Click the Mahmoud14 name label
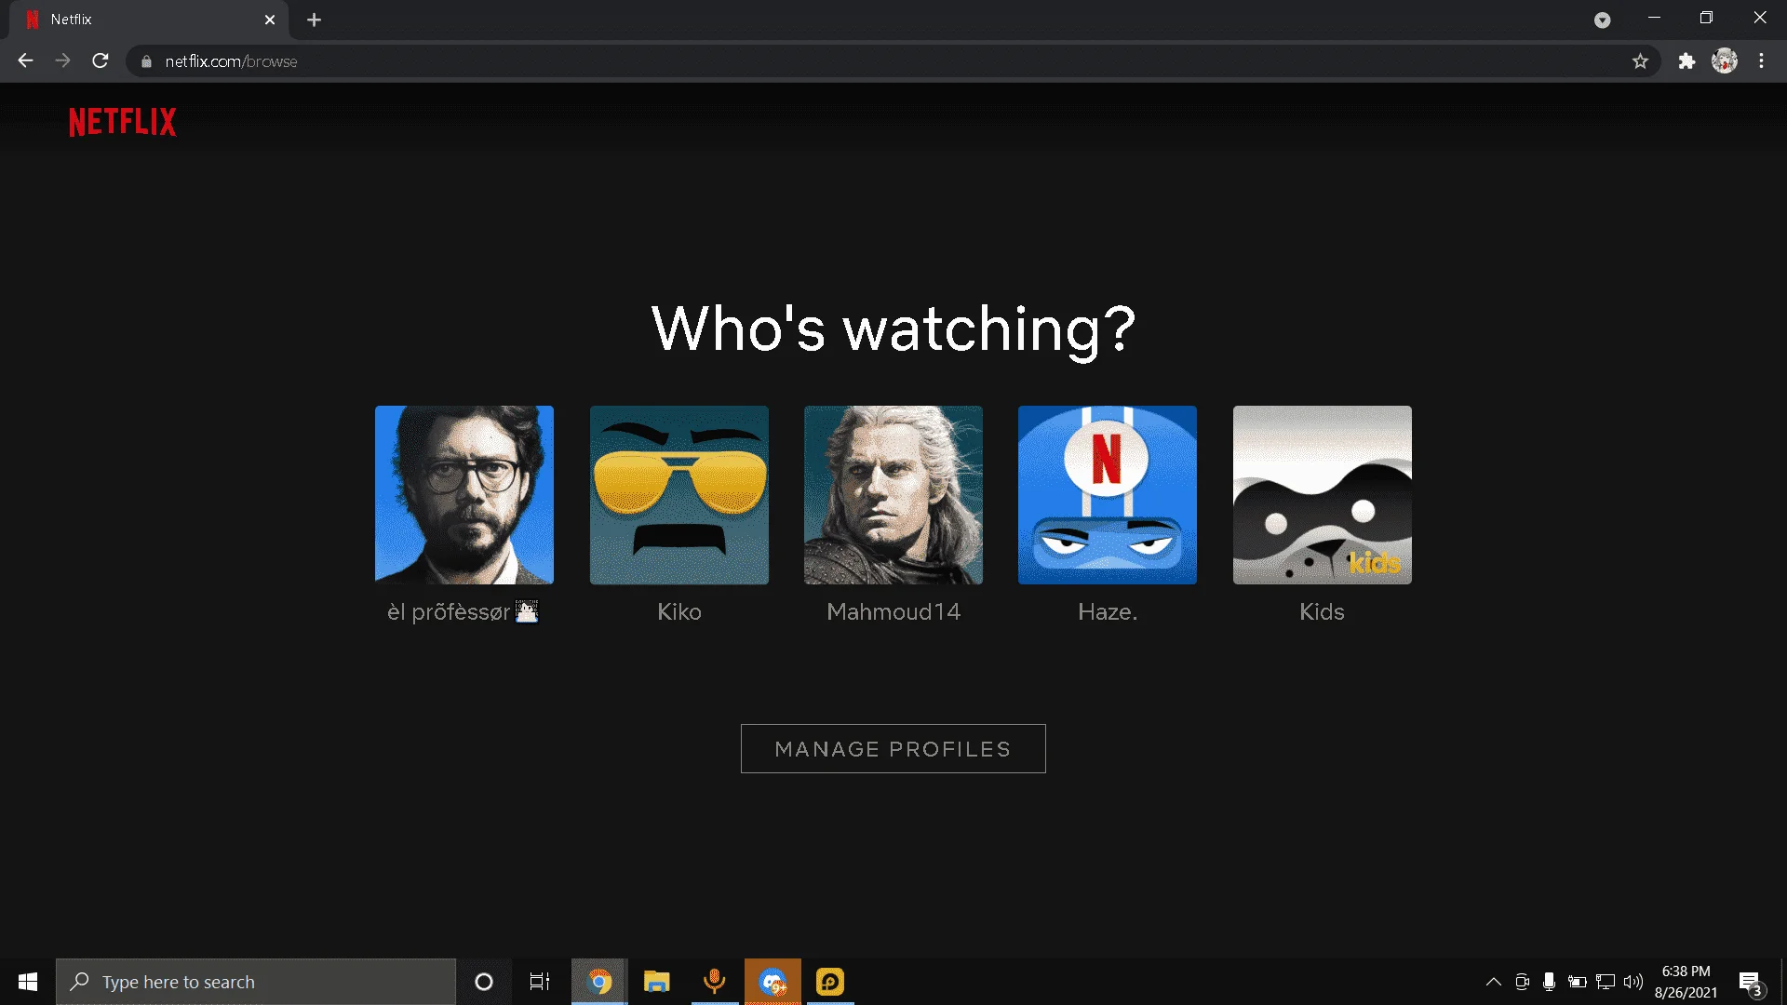The height and width of the screenshot is (1005, 1787). 893,611
